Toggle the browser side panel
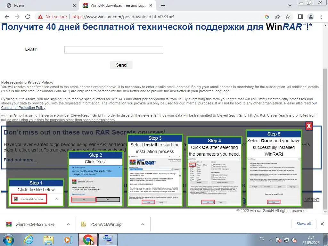The height and width of the screenshot is (246, 328). pos(300,17)
